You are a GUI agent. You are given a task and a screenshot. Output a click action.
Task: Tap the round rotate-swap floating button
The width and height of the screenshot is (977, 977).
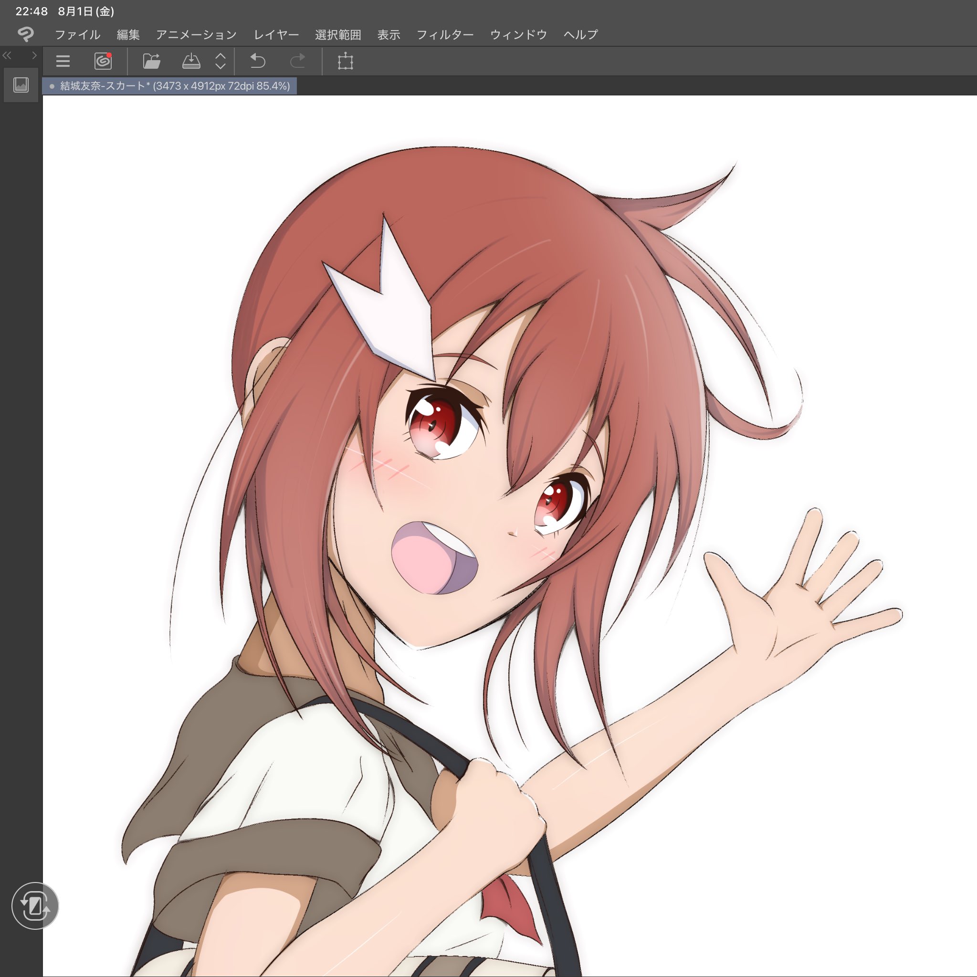click(35, 906)
